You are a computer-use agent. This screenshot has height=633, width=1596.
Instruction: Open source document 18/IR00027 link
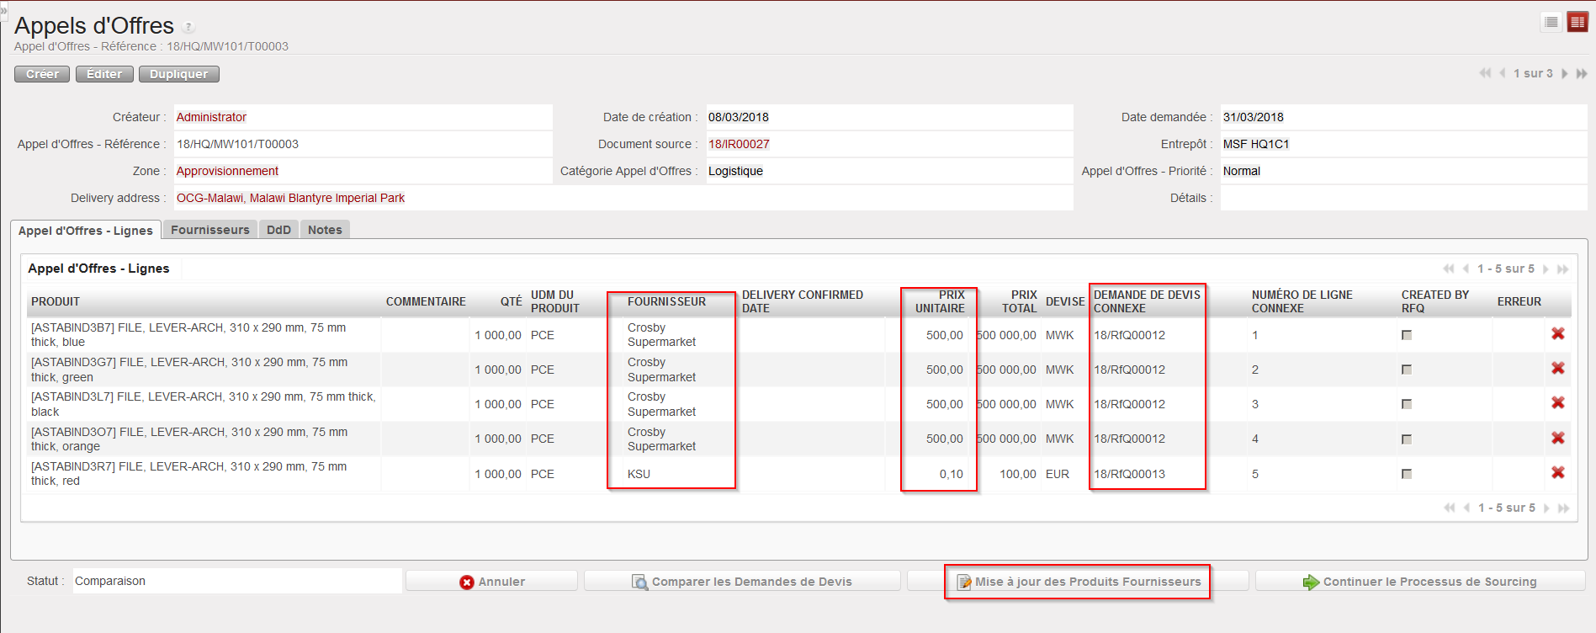[739, 144]
